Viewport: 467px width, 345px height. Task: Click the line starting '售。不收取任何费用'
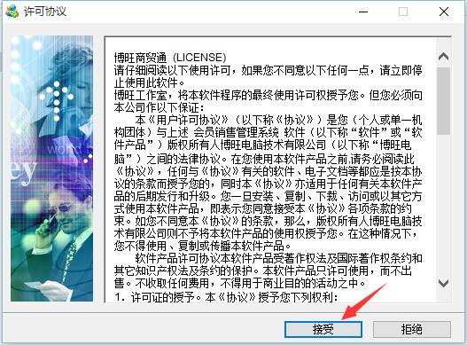[240, 283]
